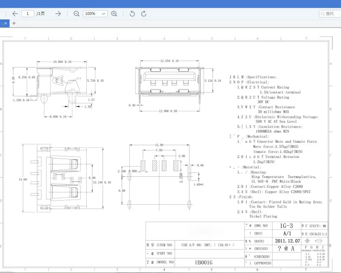
Task: Click the 6.006 0.10 dimension
Action: 58,116
